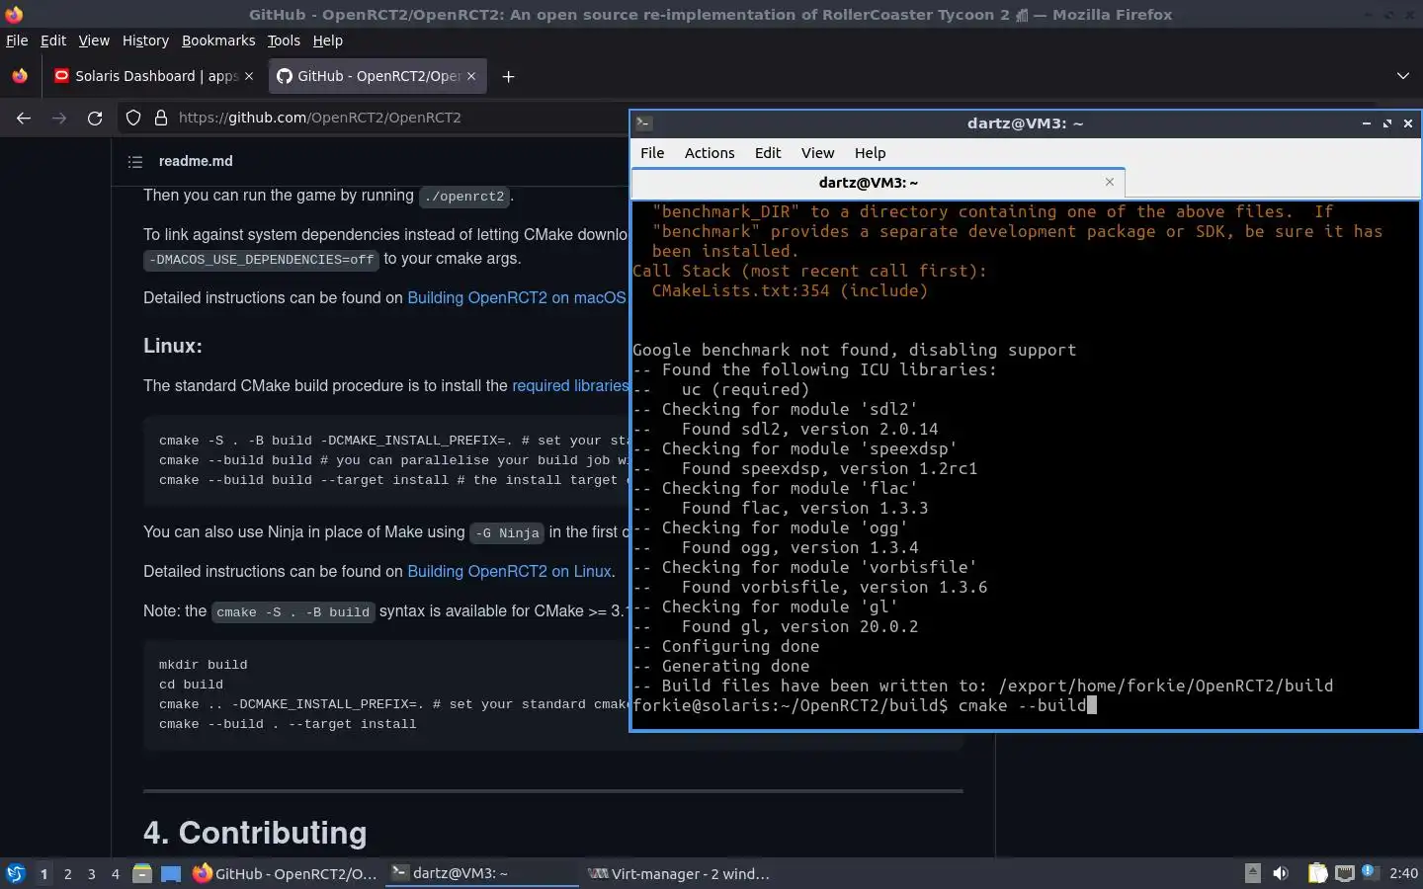Open the file manager taskbar icon
1423x889 pixels.
pyautogui.click(x=142, y=873)
